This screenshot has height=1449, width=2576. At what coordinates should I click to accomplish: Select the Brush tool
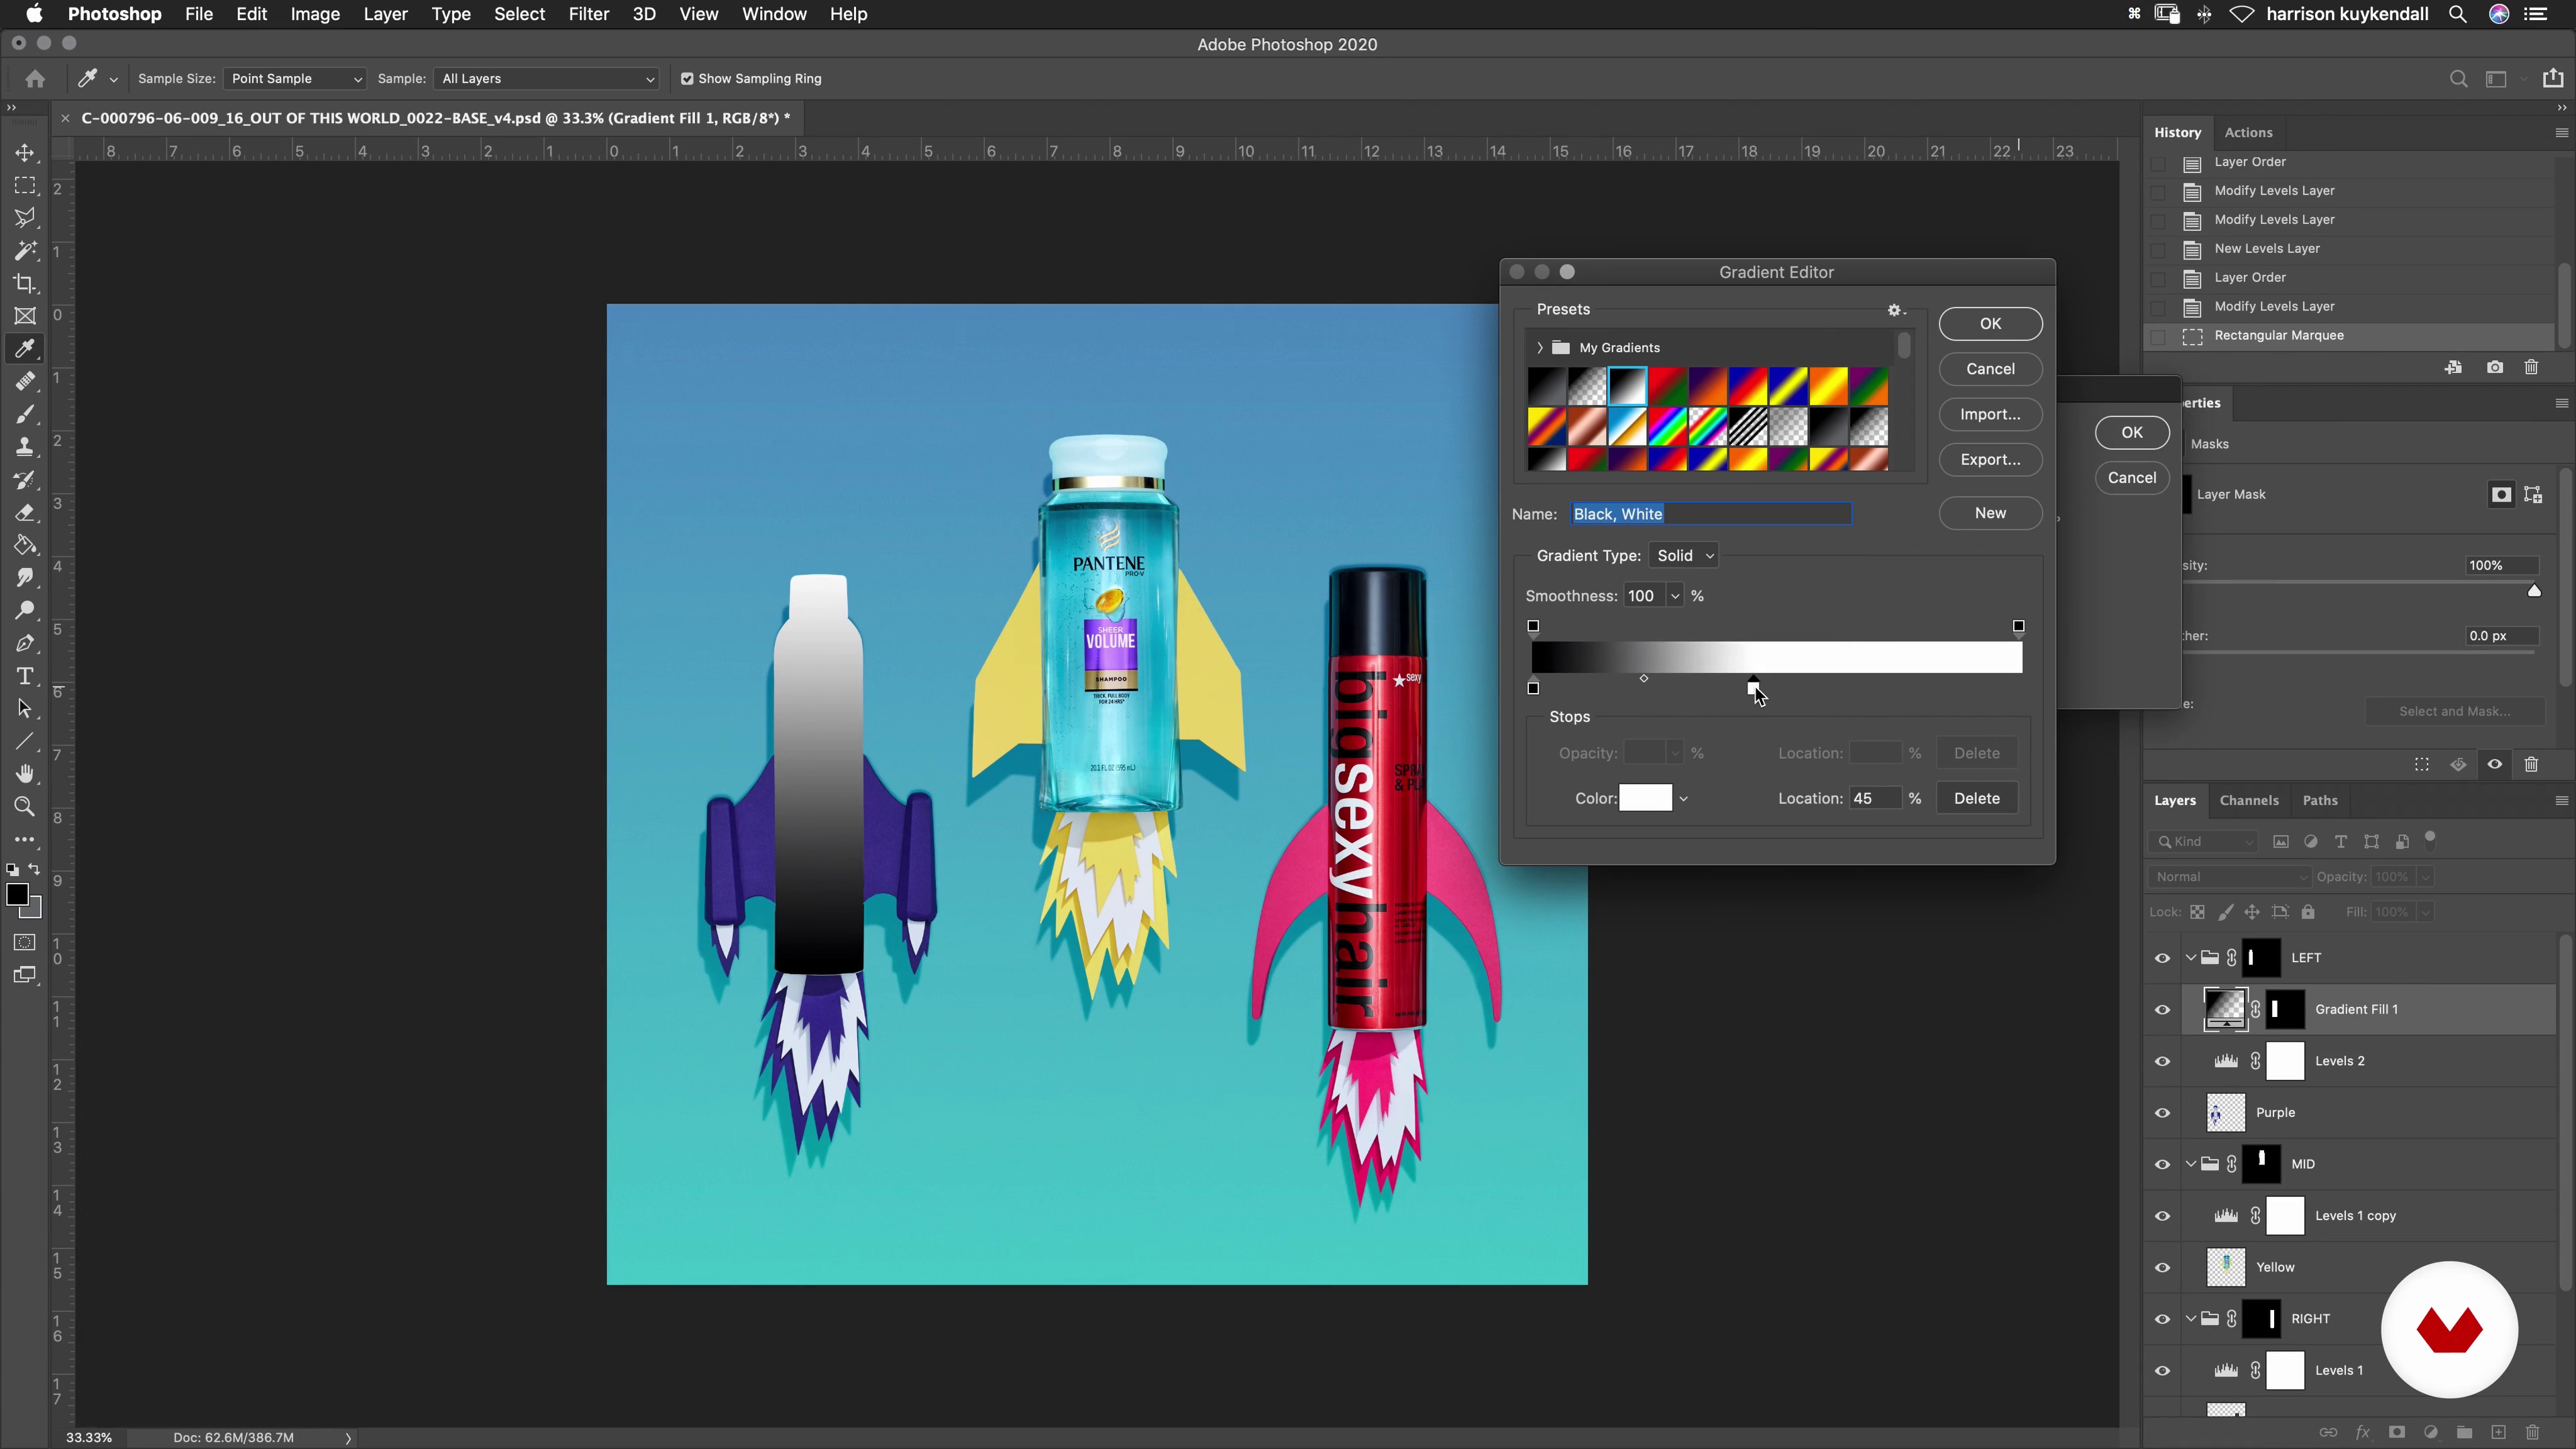[25, 414]
